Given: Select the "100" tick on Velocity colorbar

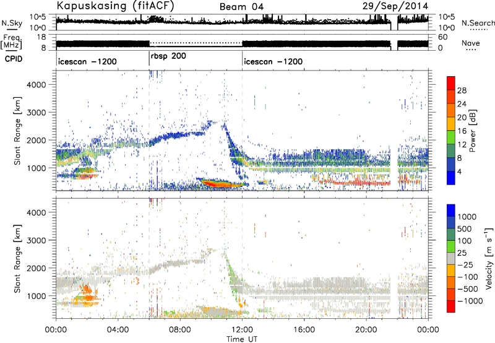Looking at the screenshot, I should [464, 241].
